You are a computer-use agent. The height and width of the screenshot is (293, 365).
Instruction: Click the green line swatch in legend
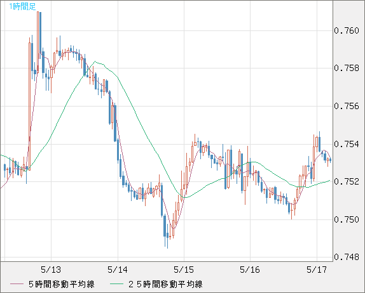pos(116,284)
